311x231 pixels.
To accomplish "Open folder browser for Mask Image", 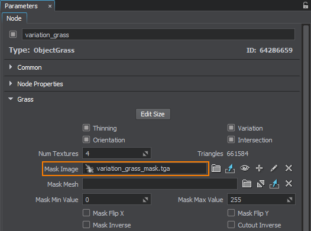I will (216, 168).
